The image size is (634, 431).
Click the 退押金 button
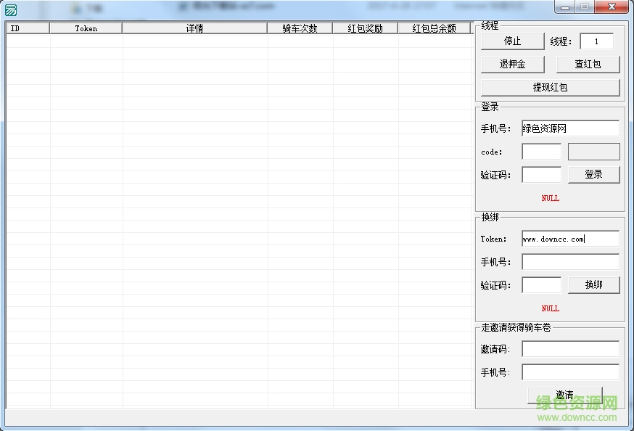[x=512, y=65]
